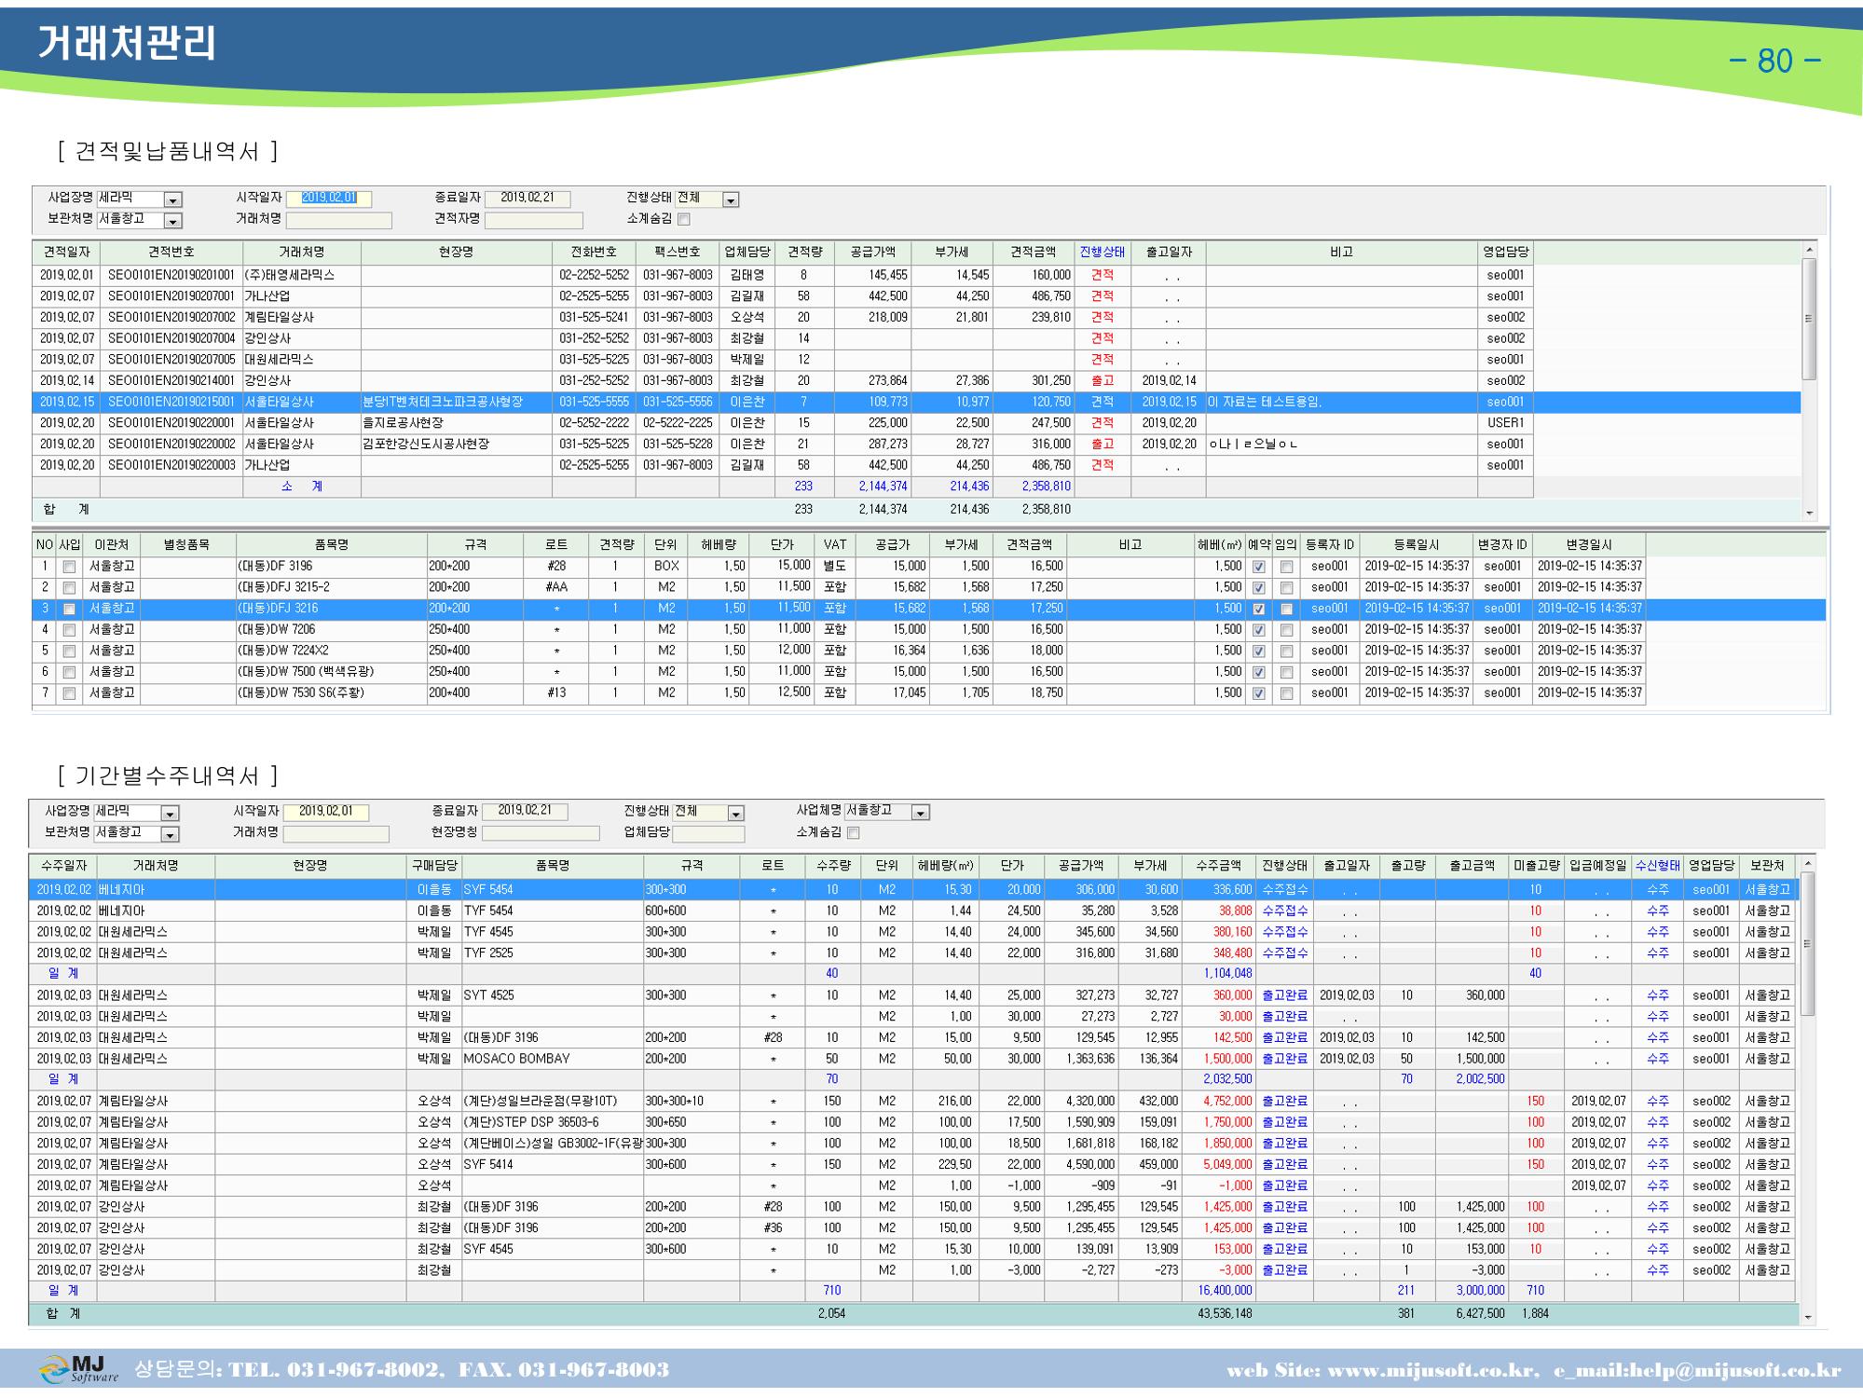Click the blue 진행상태 column header in 견적 grid
The height and width of the screenshot is (1398, 1863).
tap(1103, 253)
